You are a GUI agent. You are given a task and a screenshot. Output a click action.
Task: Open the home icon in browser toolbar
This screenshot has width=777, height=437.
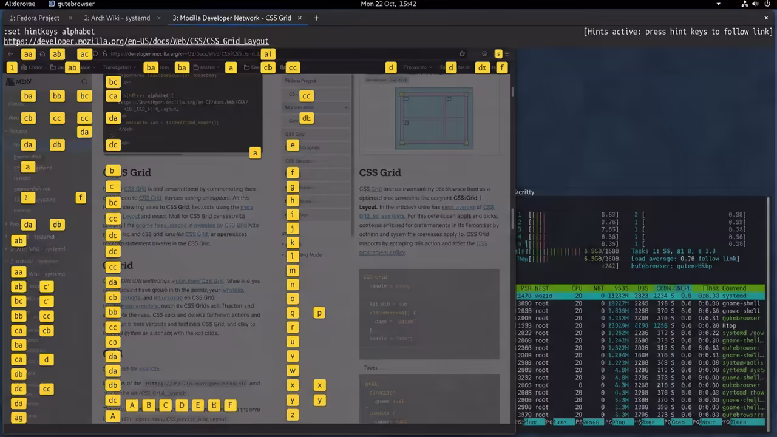pyautogui.click(x=42, y=54)
